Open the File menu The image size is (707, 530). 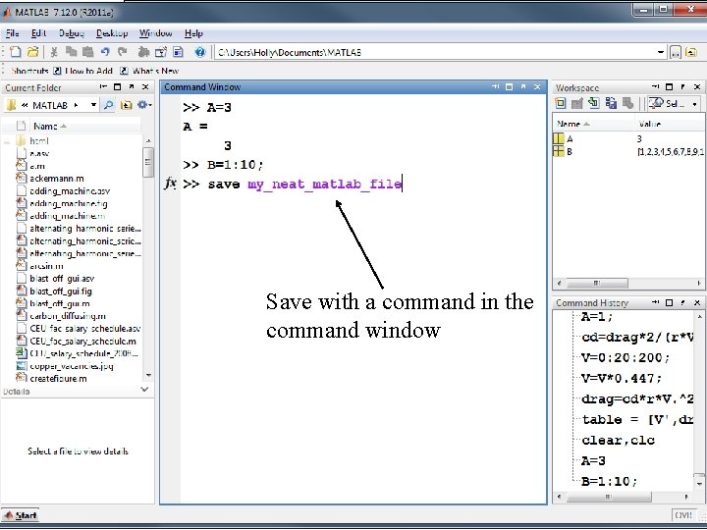pyautogui.click(x=12, y=33)
